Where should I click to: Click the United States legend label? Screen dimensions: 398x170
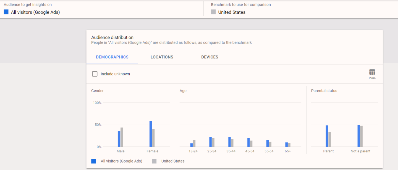173,161
